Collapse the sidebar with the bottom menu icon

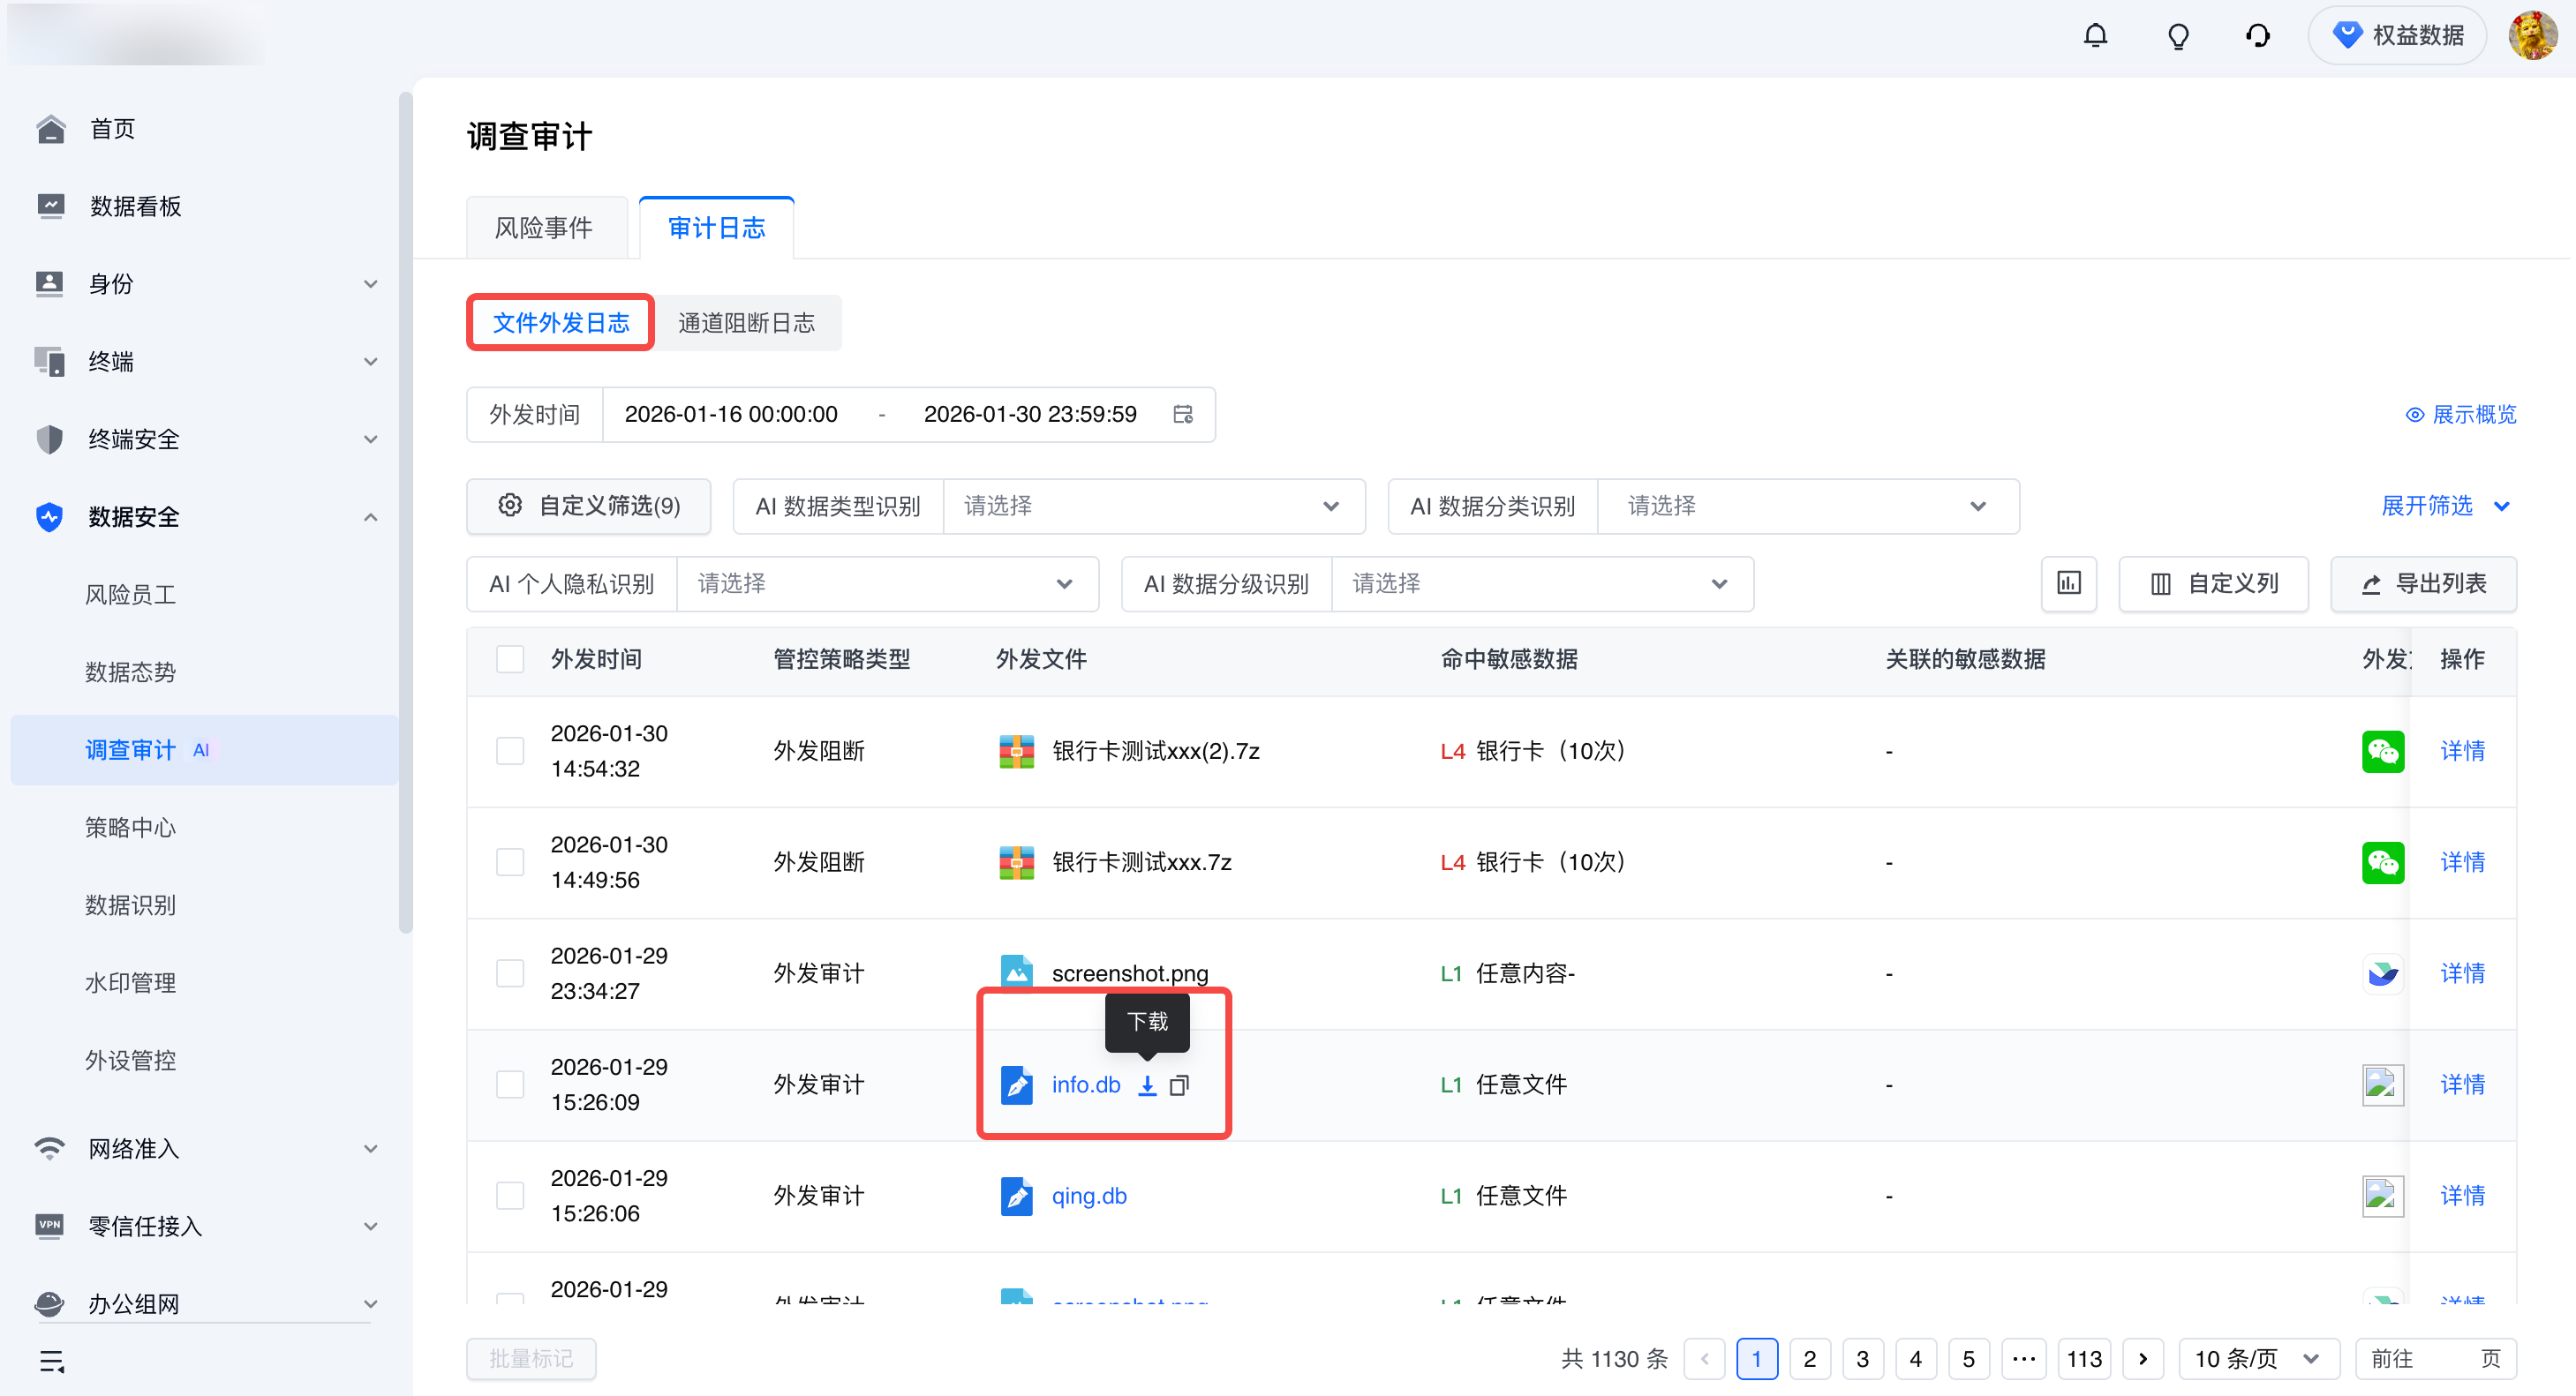coord(52,1361)
